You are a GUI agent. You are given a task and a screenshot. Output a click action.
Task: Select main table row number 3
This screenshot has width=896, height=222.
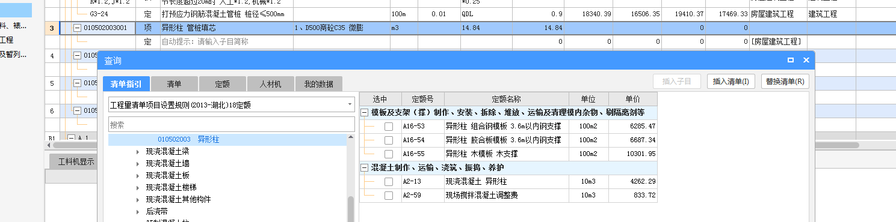point(52,28)
